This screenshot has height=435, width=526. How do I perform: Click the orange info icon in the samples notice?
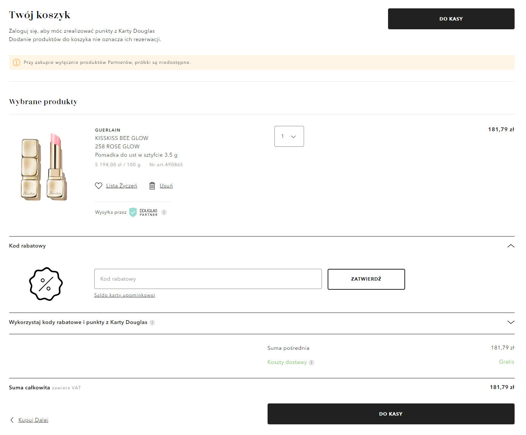[16, 63]
